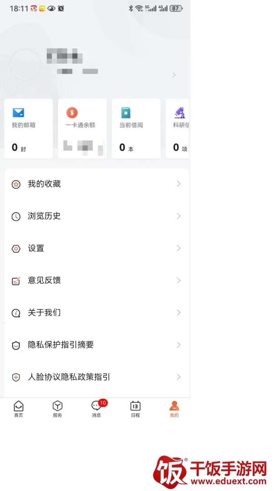Open 隐私保护指引摘要 via its right chevron
This screenshot has height=491, width=276.
tap(179, 345)
